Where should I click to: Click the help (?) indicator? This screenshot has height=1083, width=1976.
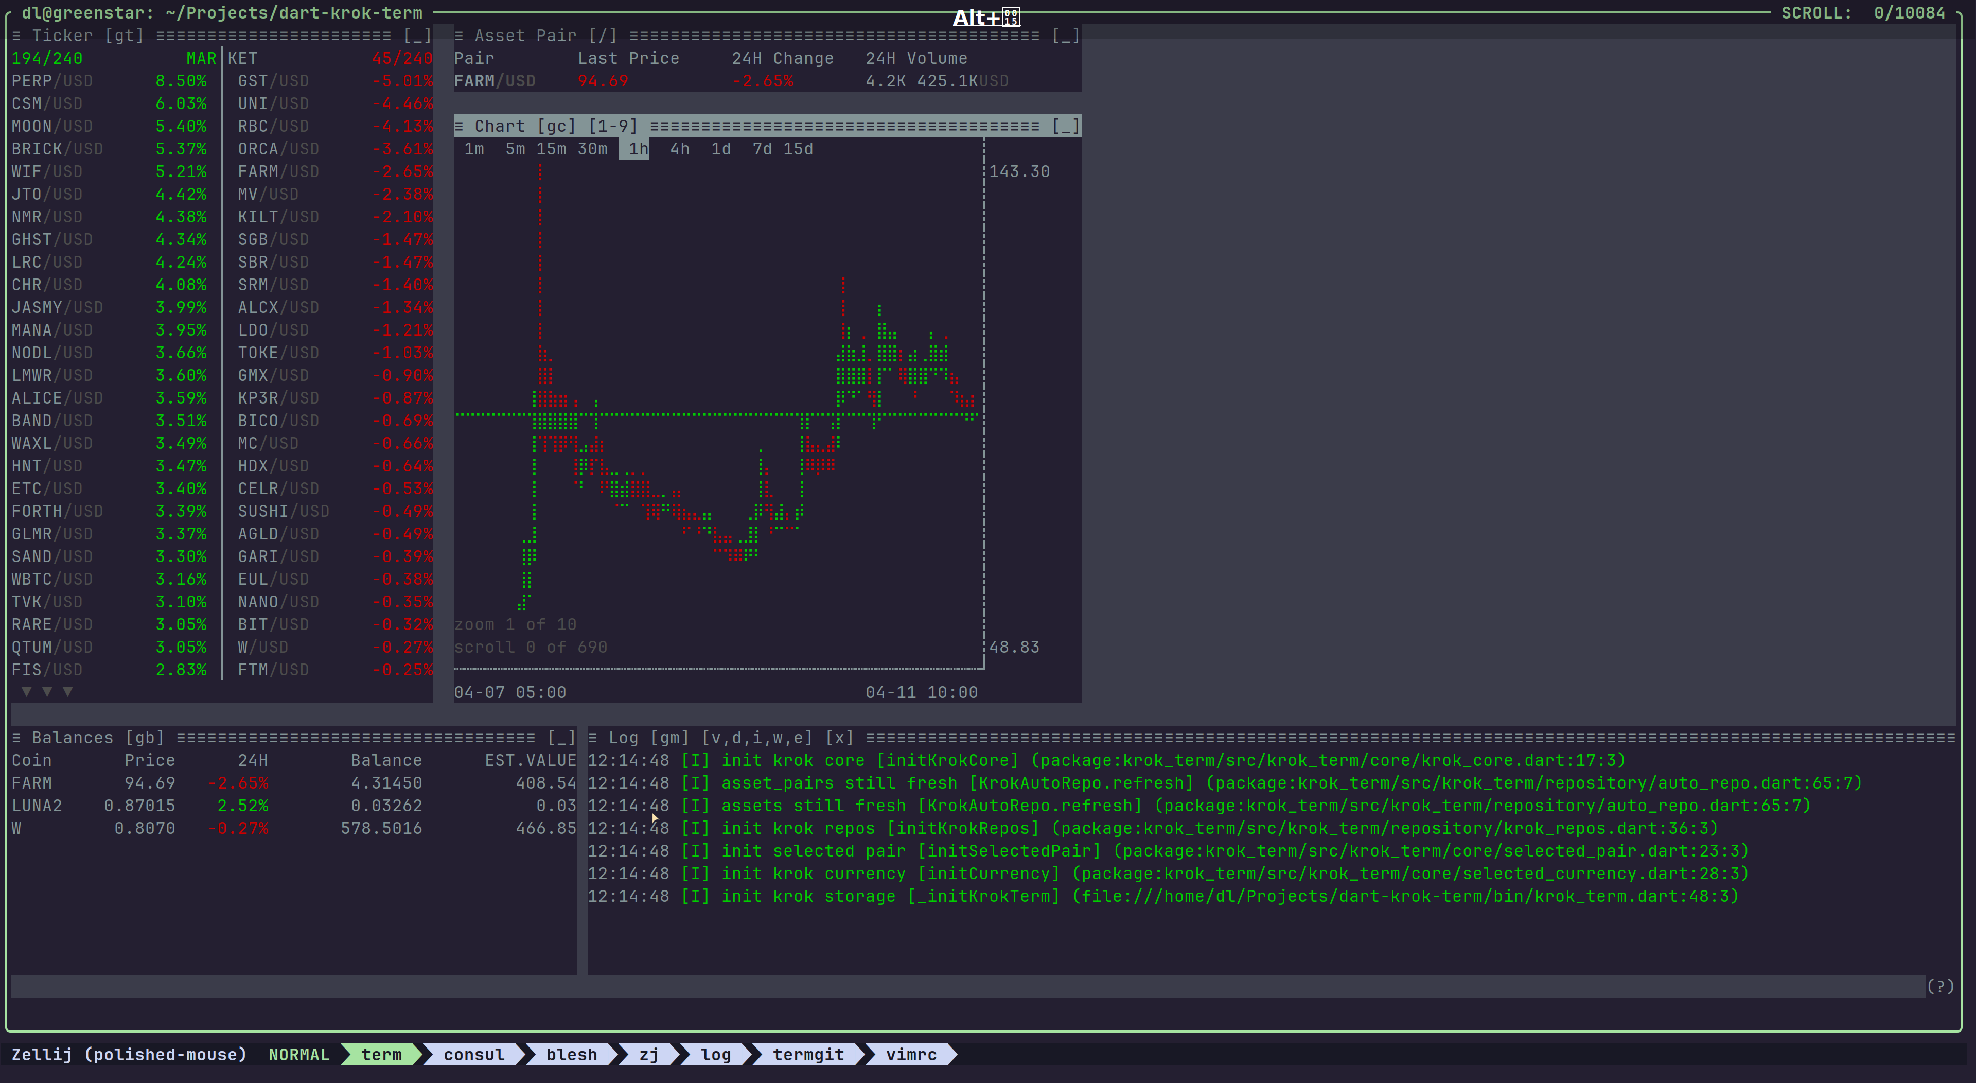(1940, 987)
